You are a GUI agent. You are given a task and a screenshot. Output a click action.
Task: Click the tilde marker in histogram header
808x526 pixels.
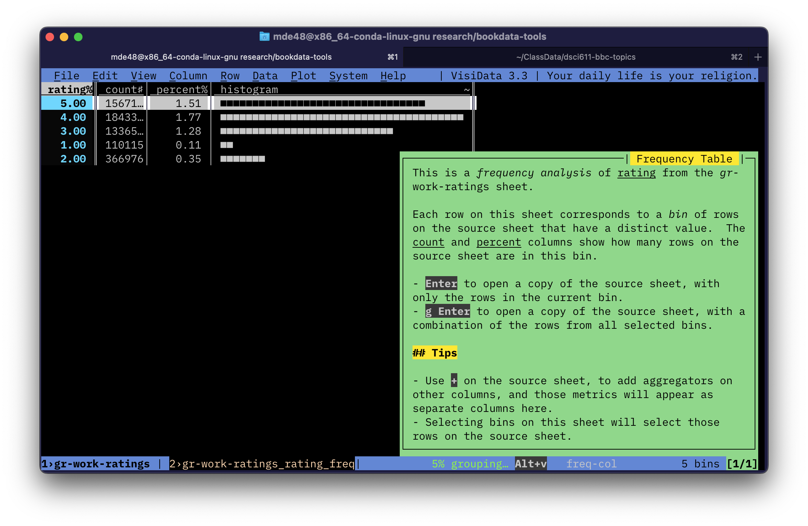click(467, 90)
